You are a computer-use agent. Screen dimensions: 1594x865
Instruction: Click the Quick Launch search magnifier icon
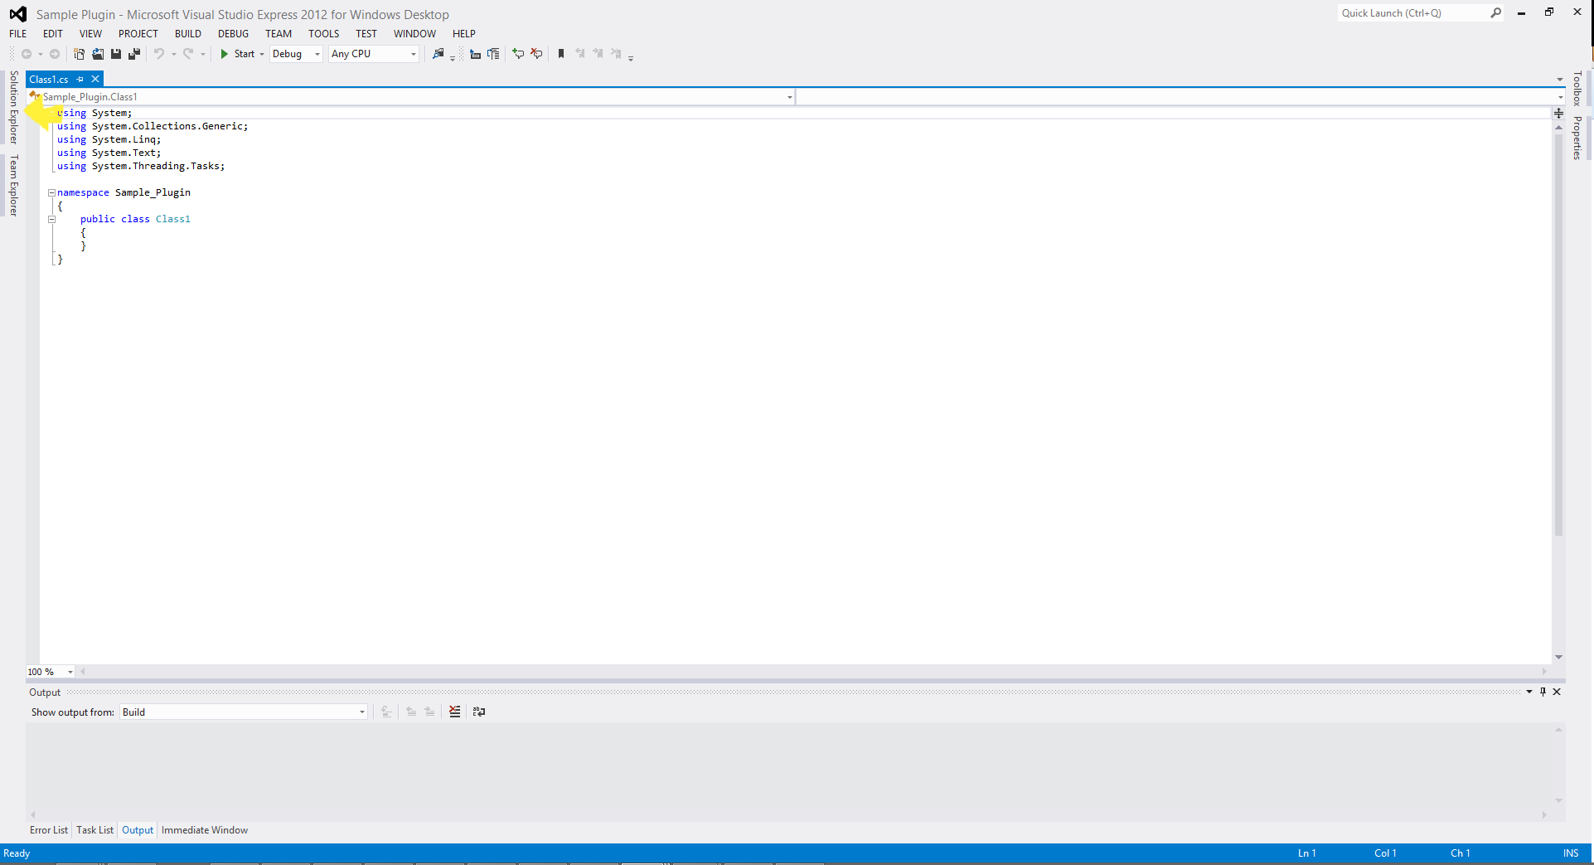(x=1495, y=13)
